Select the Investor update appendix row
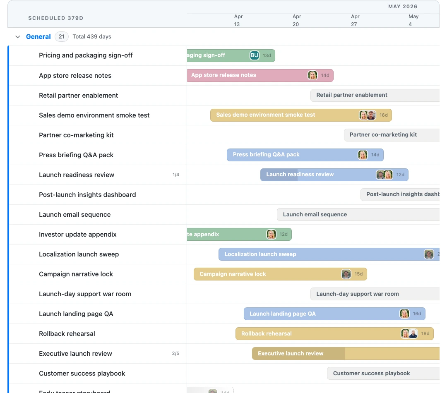The width and height of the screenshot is (447, 393). pyautogui.click(x=98, y=234)
